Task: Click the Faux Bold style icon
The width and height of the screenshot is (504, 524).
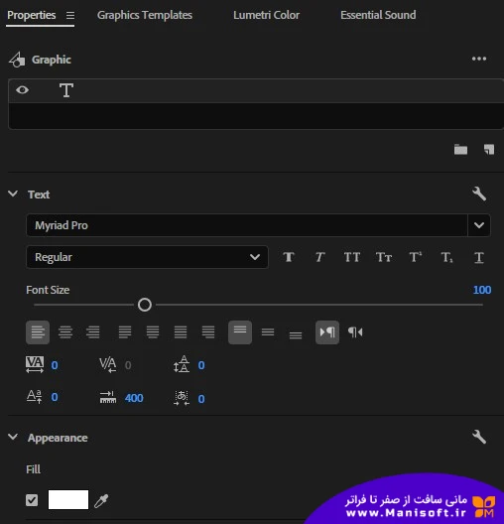Action: pos(289,257)
